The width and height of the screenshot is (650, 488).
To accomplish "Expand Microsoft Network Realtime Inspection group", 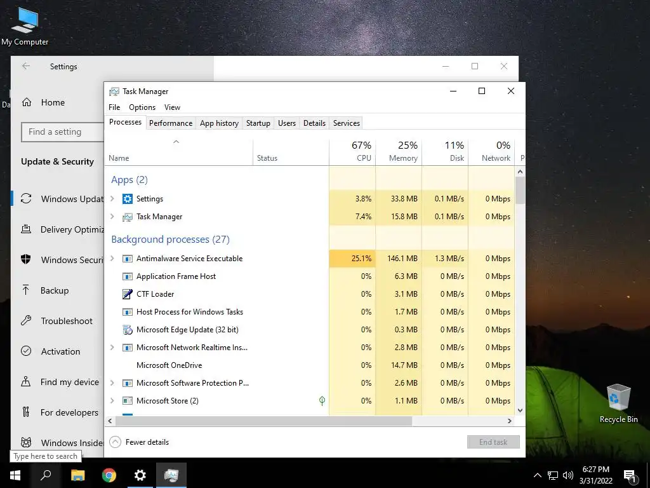I will coord(112,348).
